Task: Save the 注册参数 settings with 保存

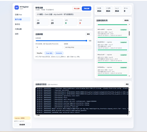Action: (x=88, y=34)
